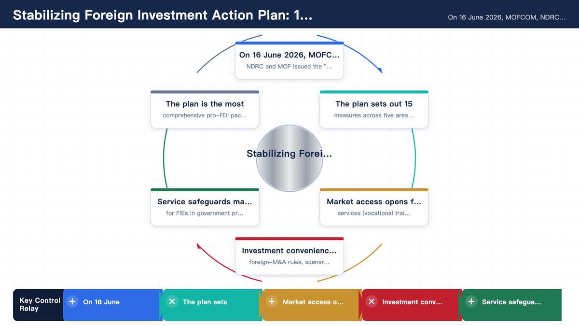Click the plus icon on Service safeguards segment

tap(471, 301)
